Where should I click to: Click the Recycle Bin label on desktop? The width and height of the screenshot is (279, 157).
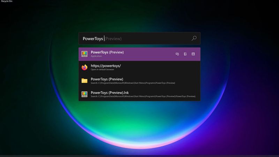point(7,1)
